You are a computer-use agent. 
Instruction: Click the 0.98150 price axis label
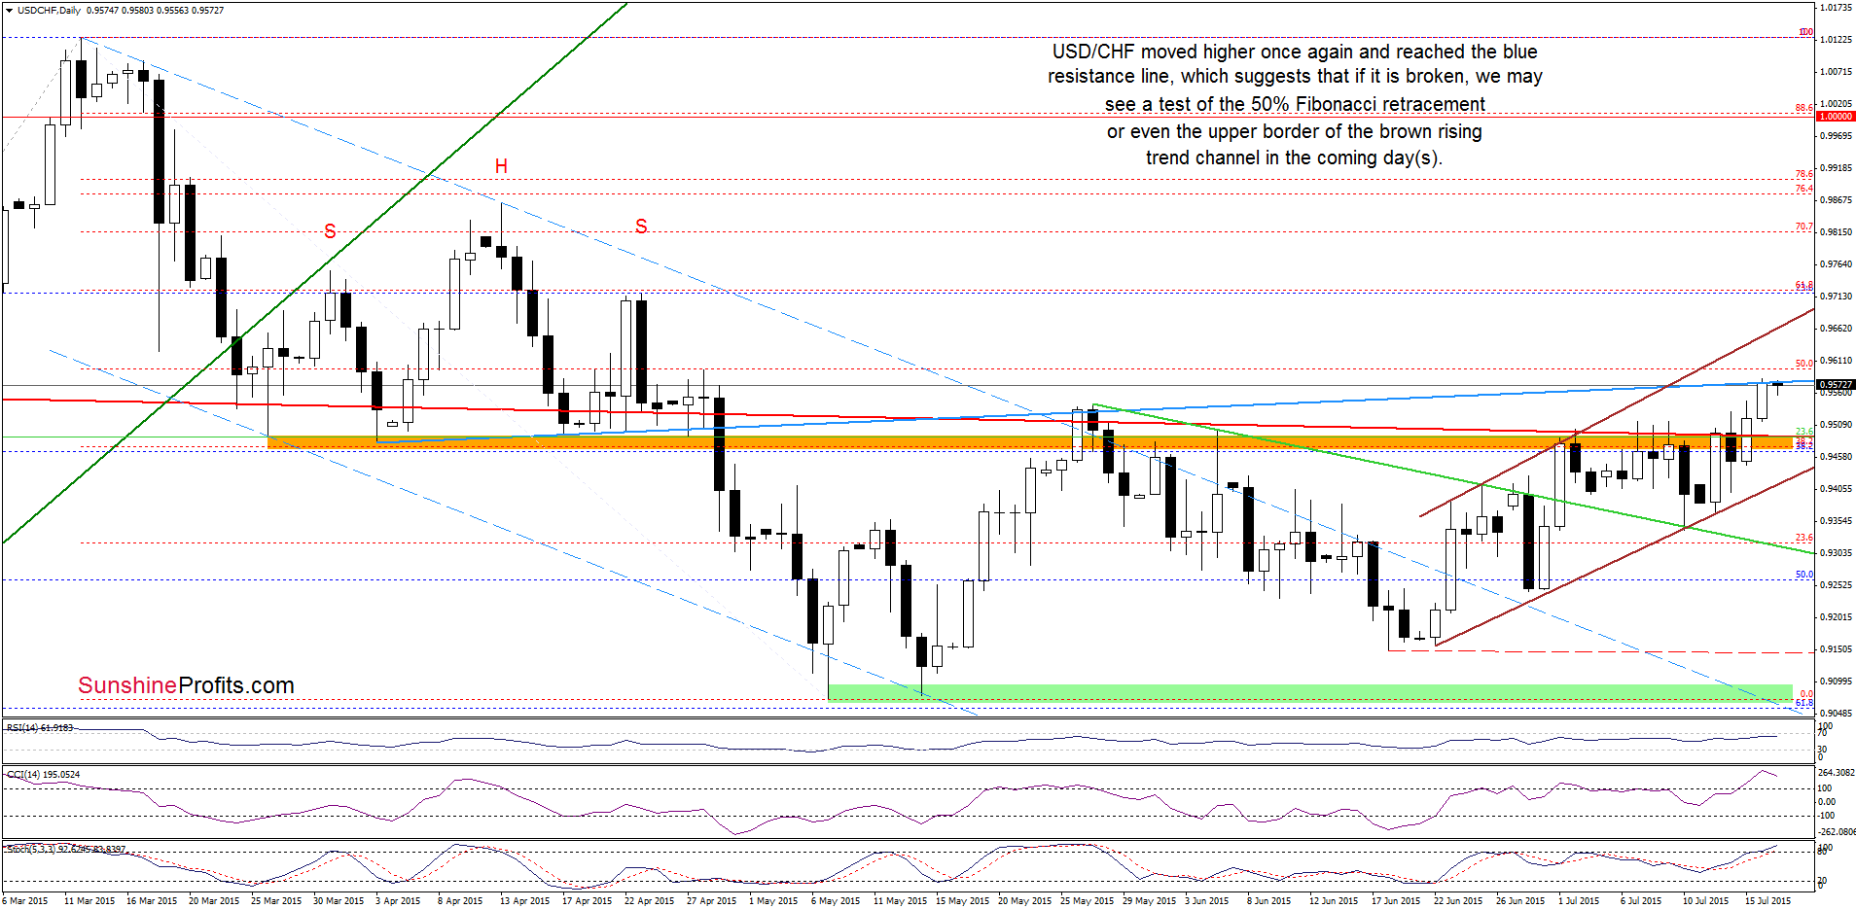[1837, 232]
